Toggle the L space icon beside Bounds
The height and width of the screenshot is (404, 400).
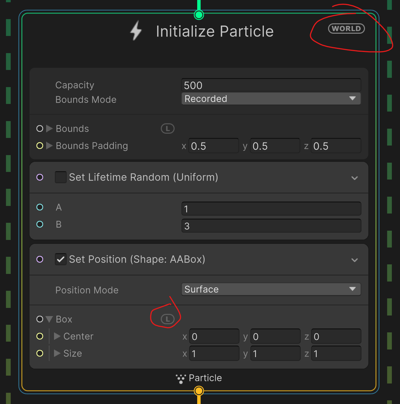point(167,129)
